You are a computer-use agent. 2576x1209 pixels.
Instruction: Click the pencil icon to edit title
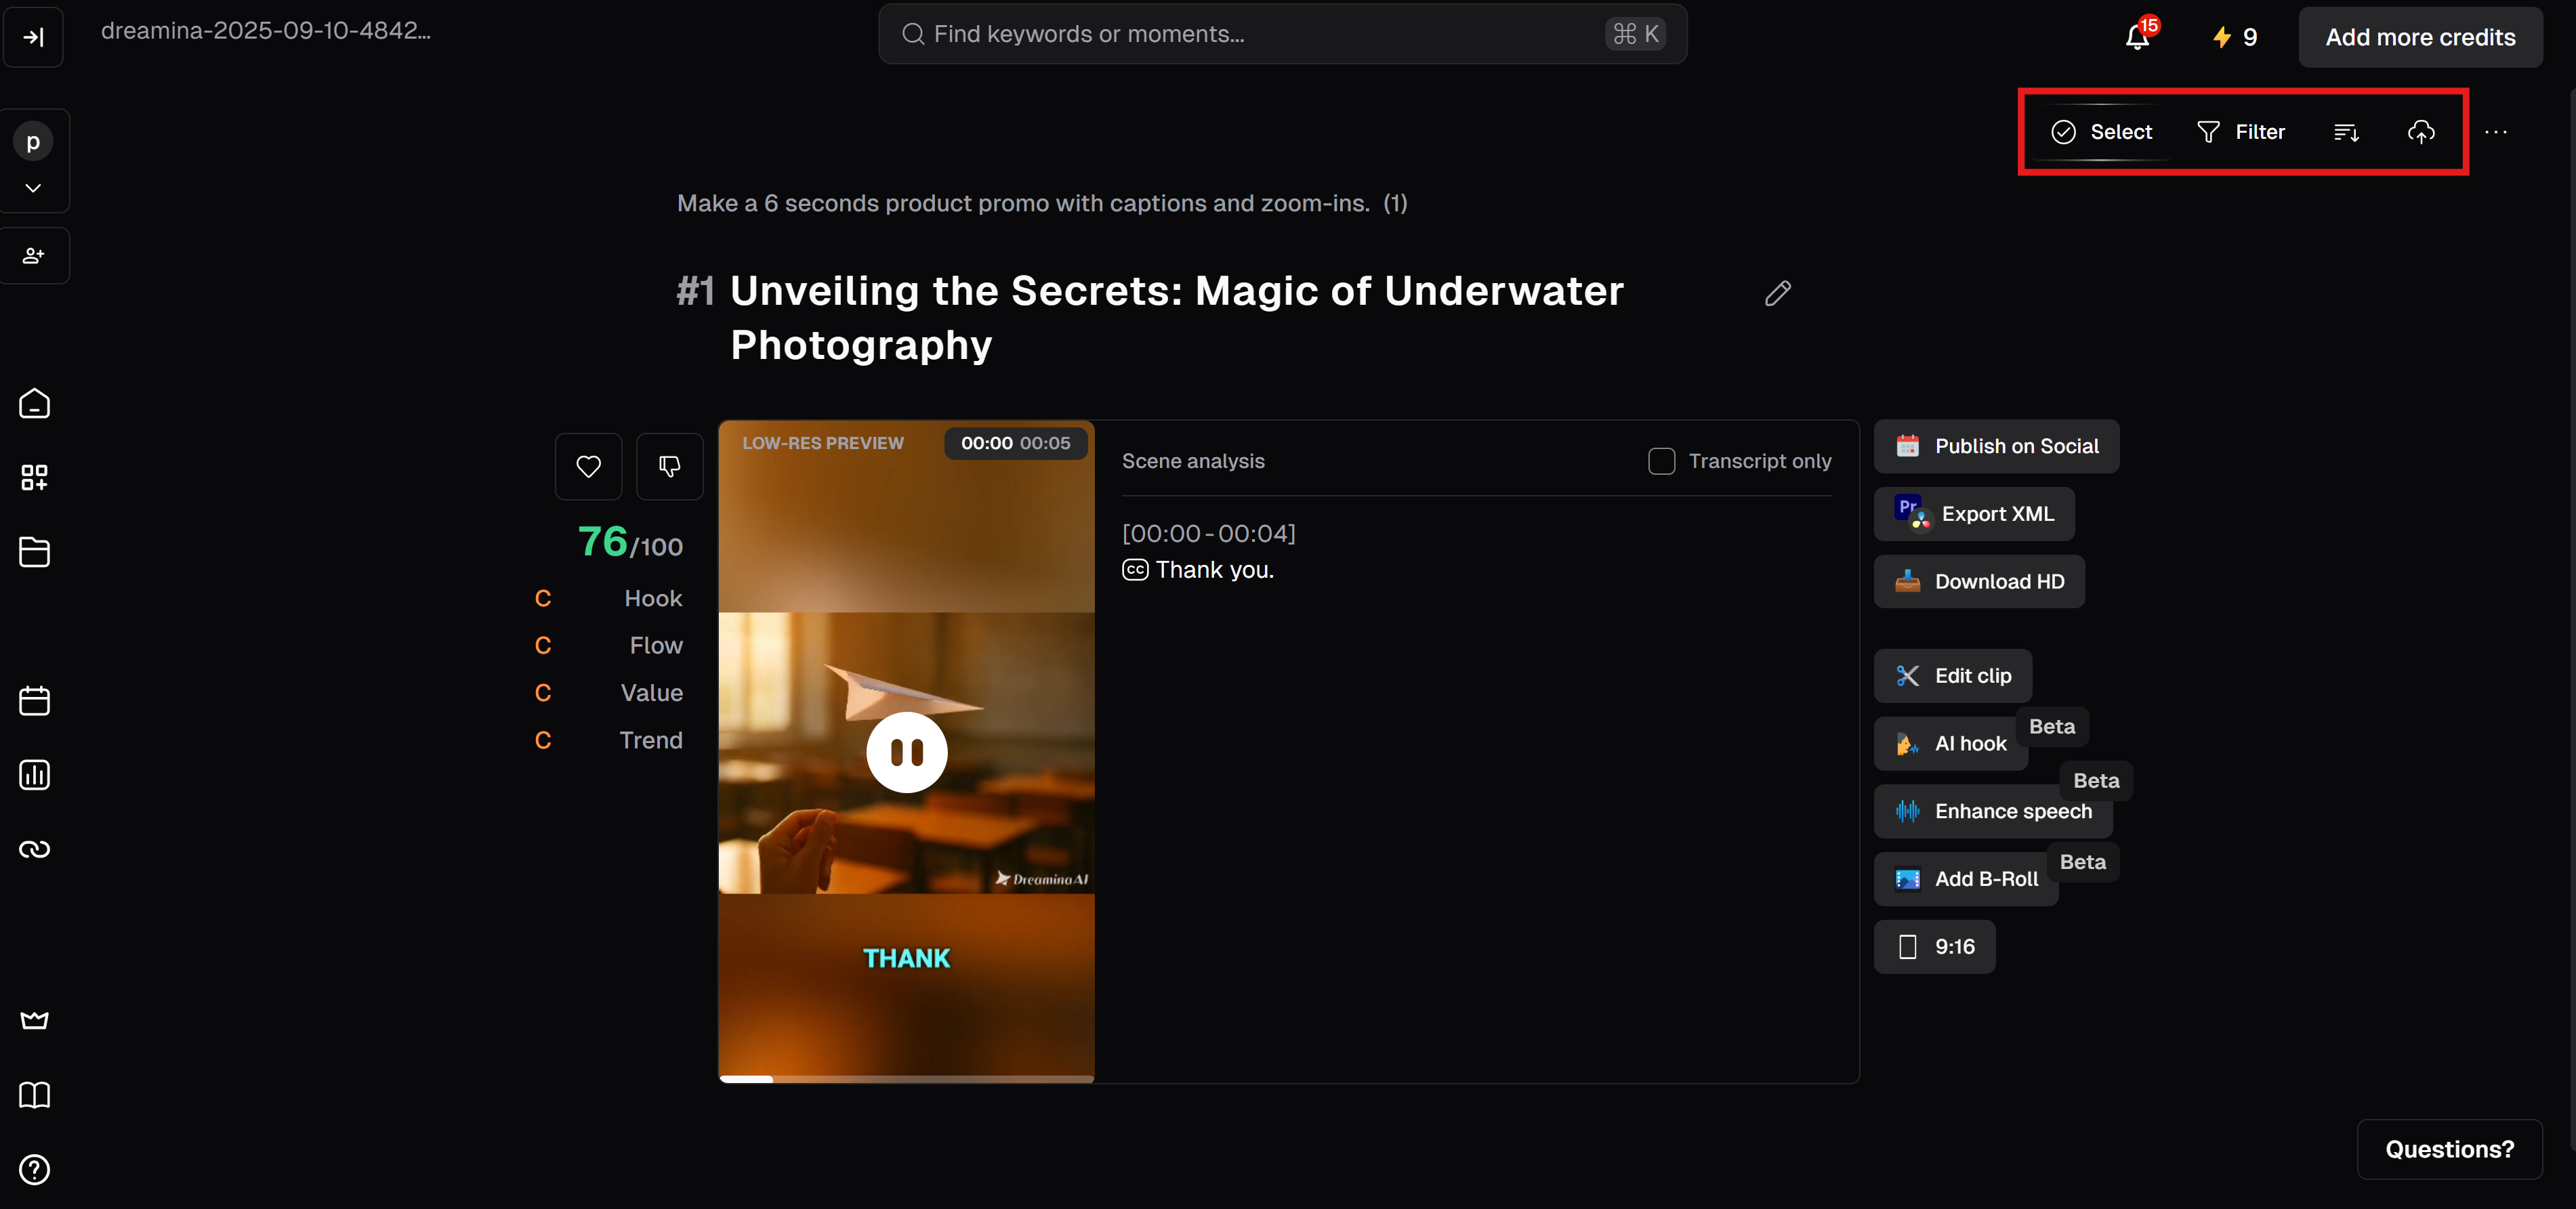pyautogui.click(x=1777, y=293)
